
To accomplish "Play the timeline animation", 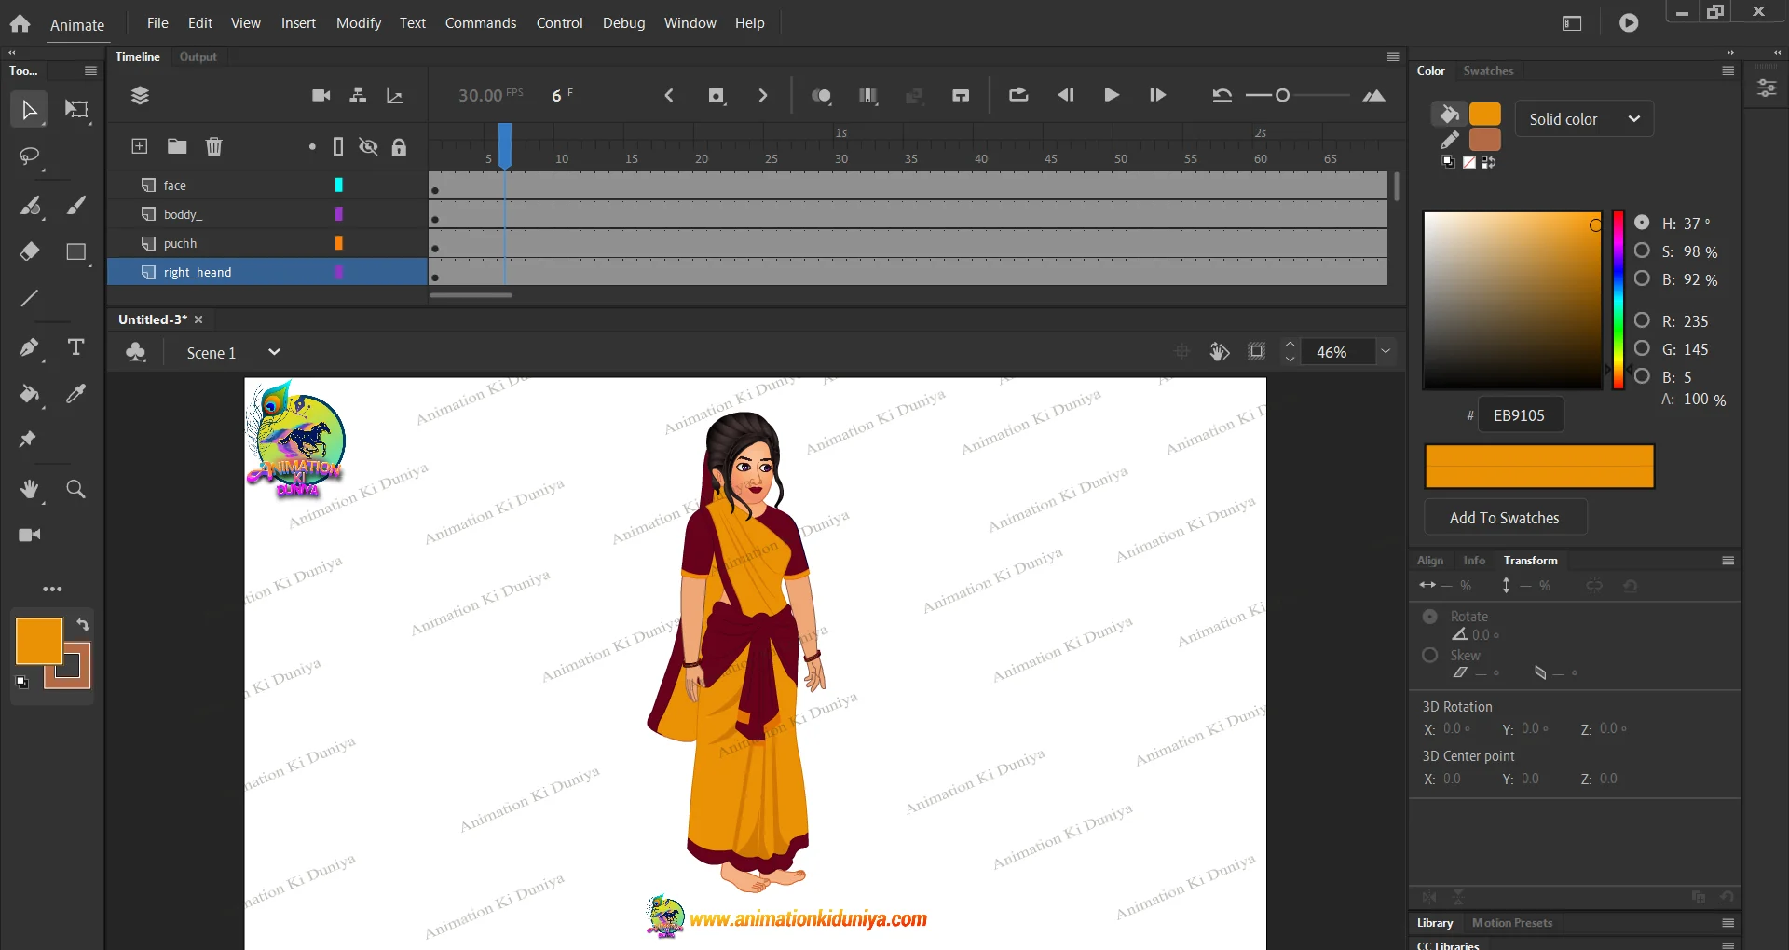I will click(1112, 95).
